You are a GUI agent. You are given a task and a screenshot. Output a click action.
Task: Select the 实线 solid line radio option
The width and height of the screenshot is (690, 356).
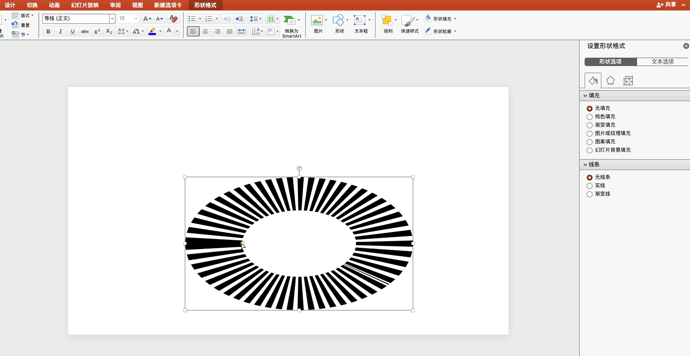pos(590,186)
